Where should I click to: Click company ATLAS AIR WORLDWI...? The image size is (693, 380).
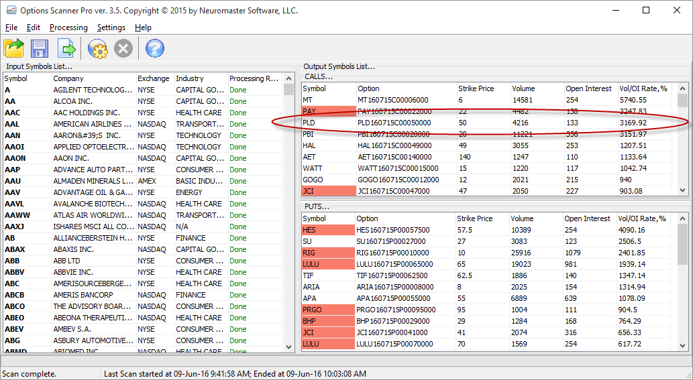[93, 215]
